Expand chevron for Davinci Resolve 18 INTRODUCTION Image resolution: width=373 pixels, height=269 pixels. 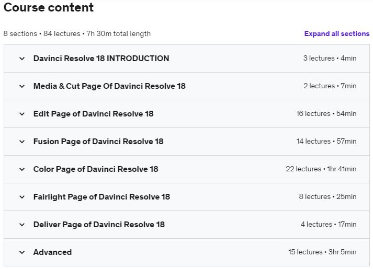coord(22,59)
